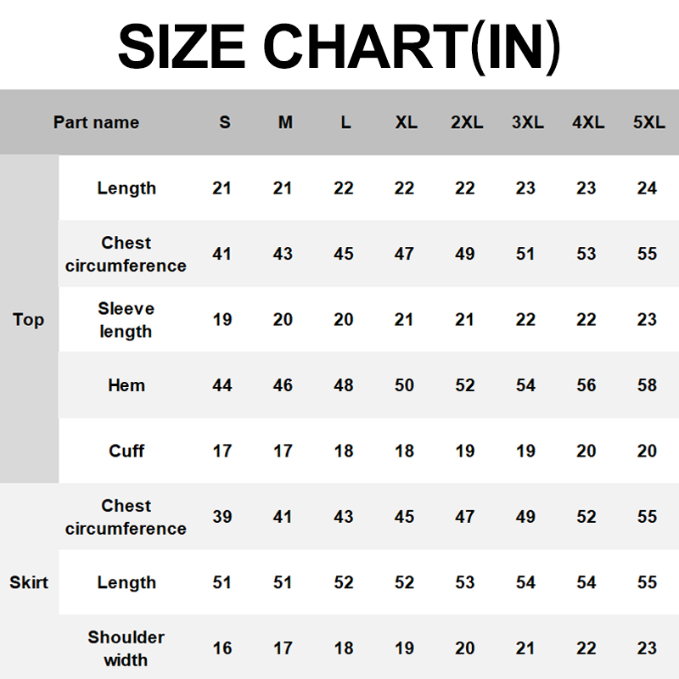Select the 'XL' size column header

(x=406, y=122)
